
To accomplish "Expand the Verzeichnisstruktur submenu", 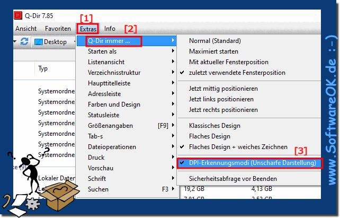I will click(127, 73).
